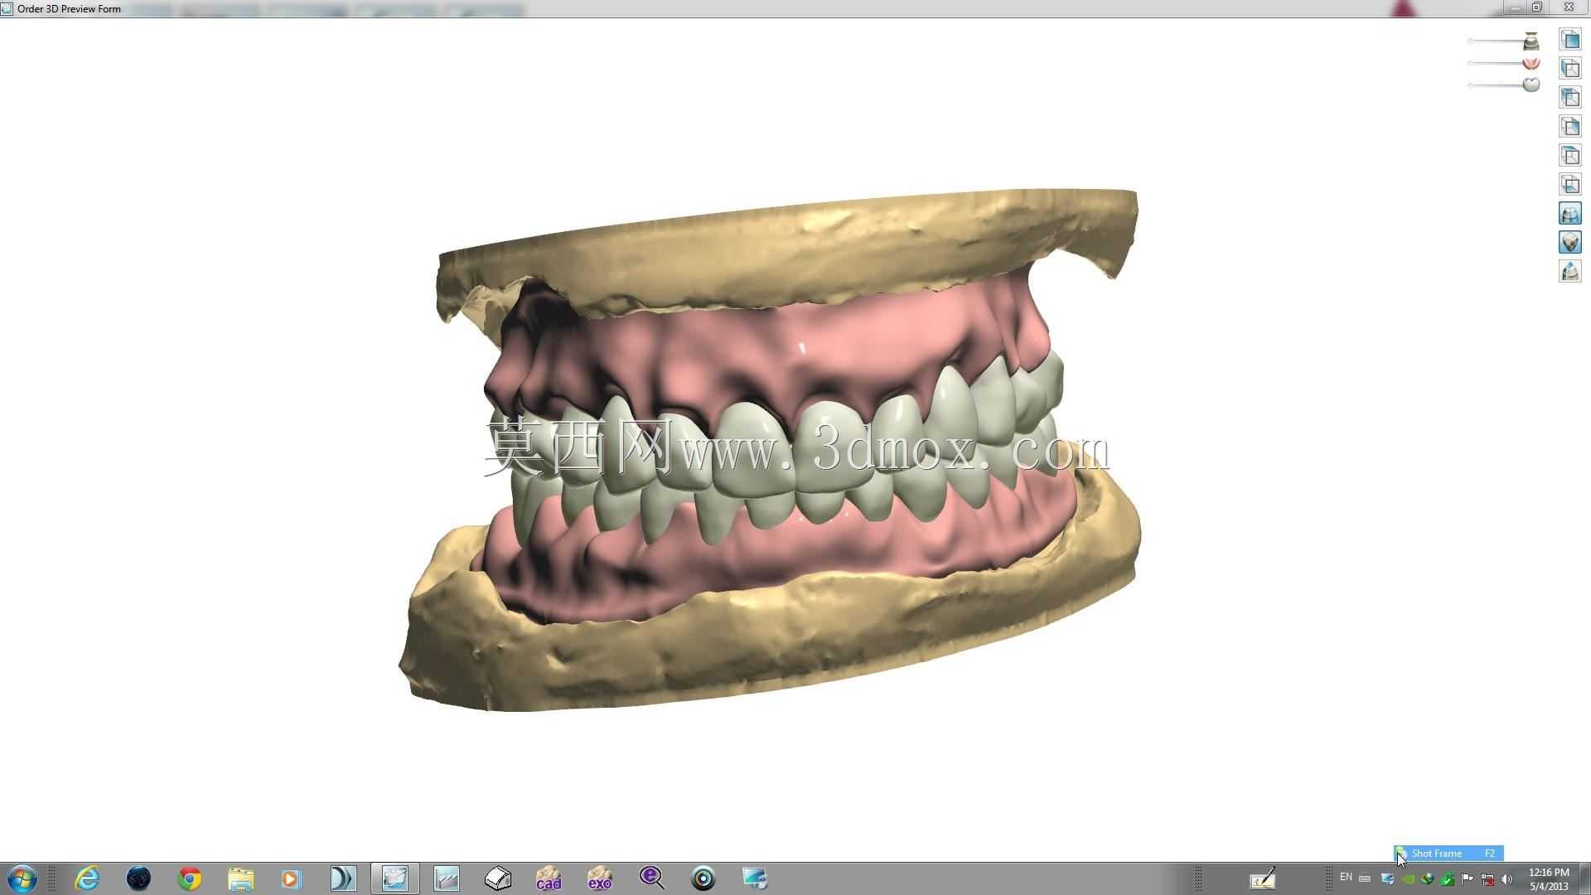Launch Google Chrome from taskbar

pos(190,878)
